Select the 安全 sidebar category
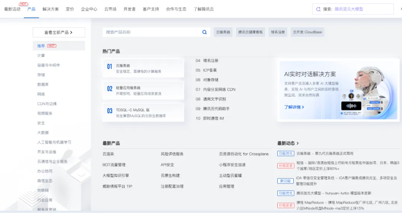Screen dimensions: 402x213 tap(41, 123)
